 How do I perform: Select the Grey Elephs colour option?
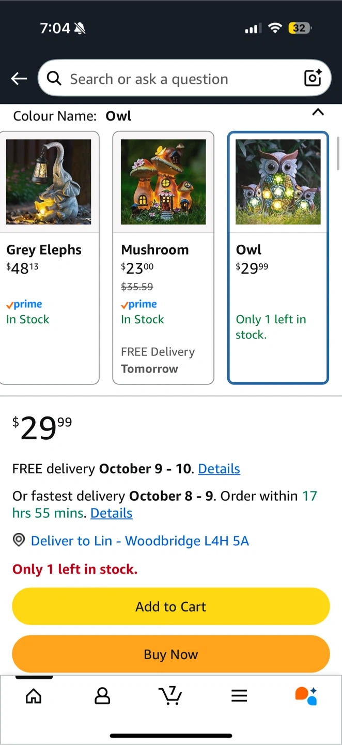(50, 258)
